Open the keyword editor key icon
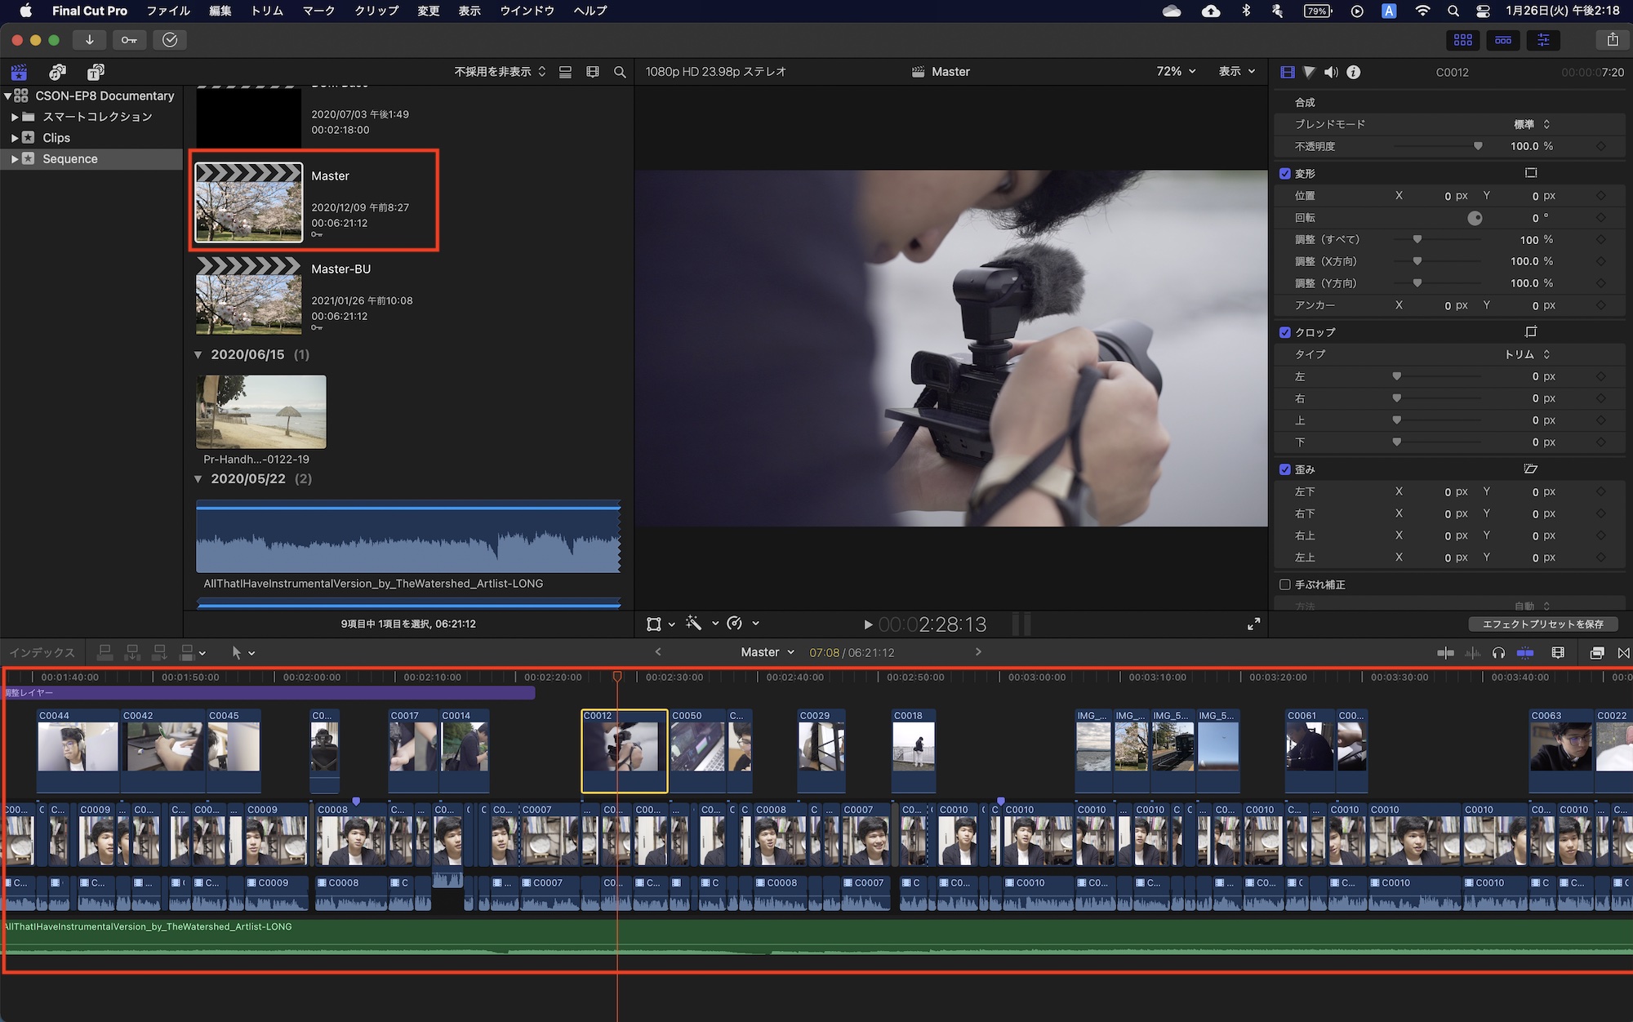The height and width of the screenshot is (1022, 1633). (x=129, y=40)
